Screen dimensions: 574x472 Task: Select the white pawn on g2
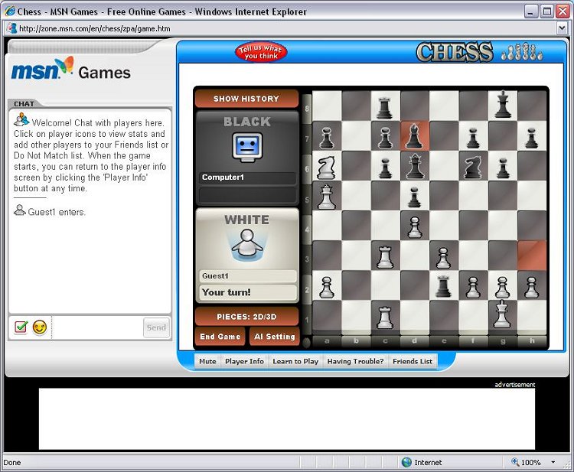pos(502,287)
